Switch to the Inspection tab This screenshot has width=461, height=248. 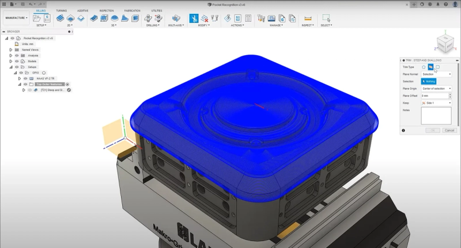[x=107, y=10]
